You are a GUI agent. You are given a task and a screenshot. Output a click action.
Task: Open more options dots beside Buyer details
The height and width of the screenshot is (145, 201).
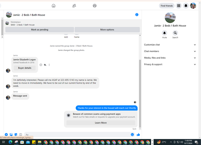pyautogui.click(x=49, y=65)
